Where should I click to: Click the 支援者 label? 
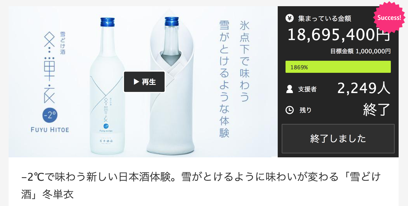pos(307,89)
